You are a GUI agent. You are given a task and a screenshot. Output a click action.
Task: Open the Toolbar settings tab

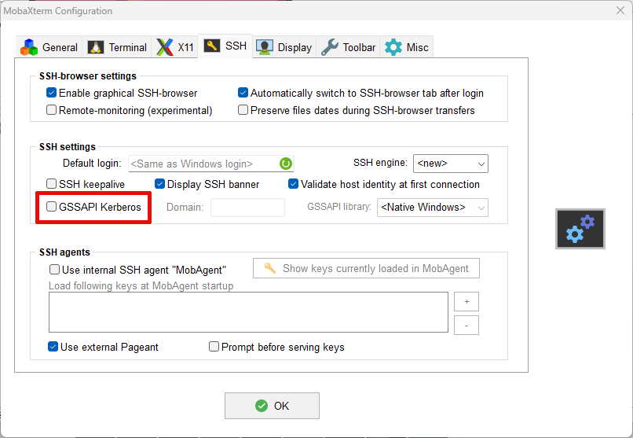349,47
